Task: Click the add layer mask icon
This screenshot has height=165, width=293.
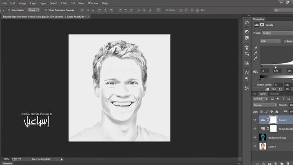Action: click(x=270, y=164)
